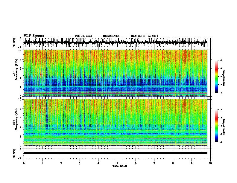Screen dimensions: 237x183
Task: Click time axis tick label "1"
Action: pyautogui.click(x=42, y=163)
